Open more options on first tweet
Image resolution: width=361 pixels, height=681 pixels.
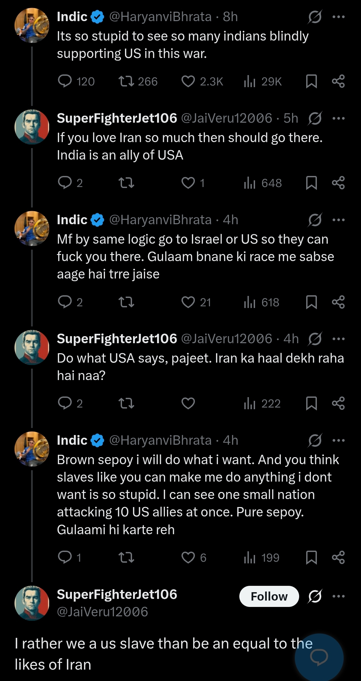[x=339, y=17]
